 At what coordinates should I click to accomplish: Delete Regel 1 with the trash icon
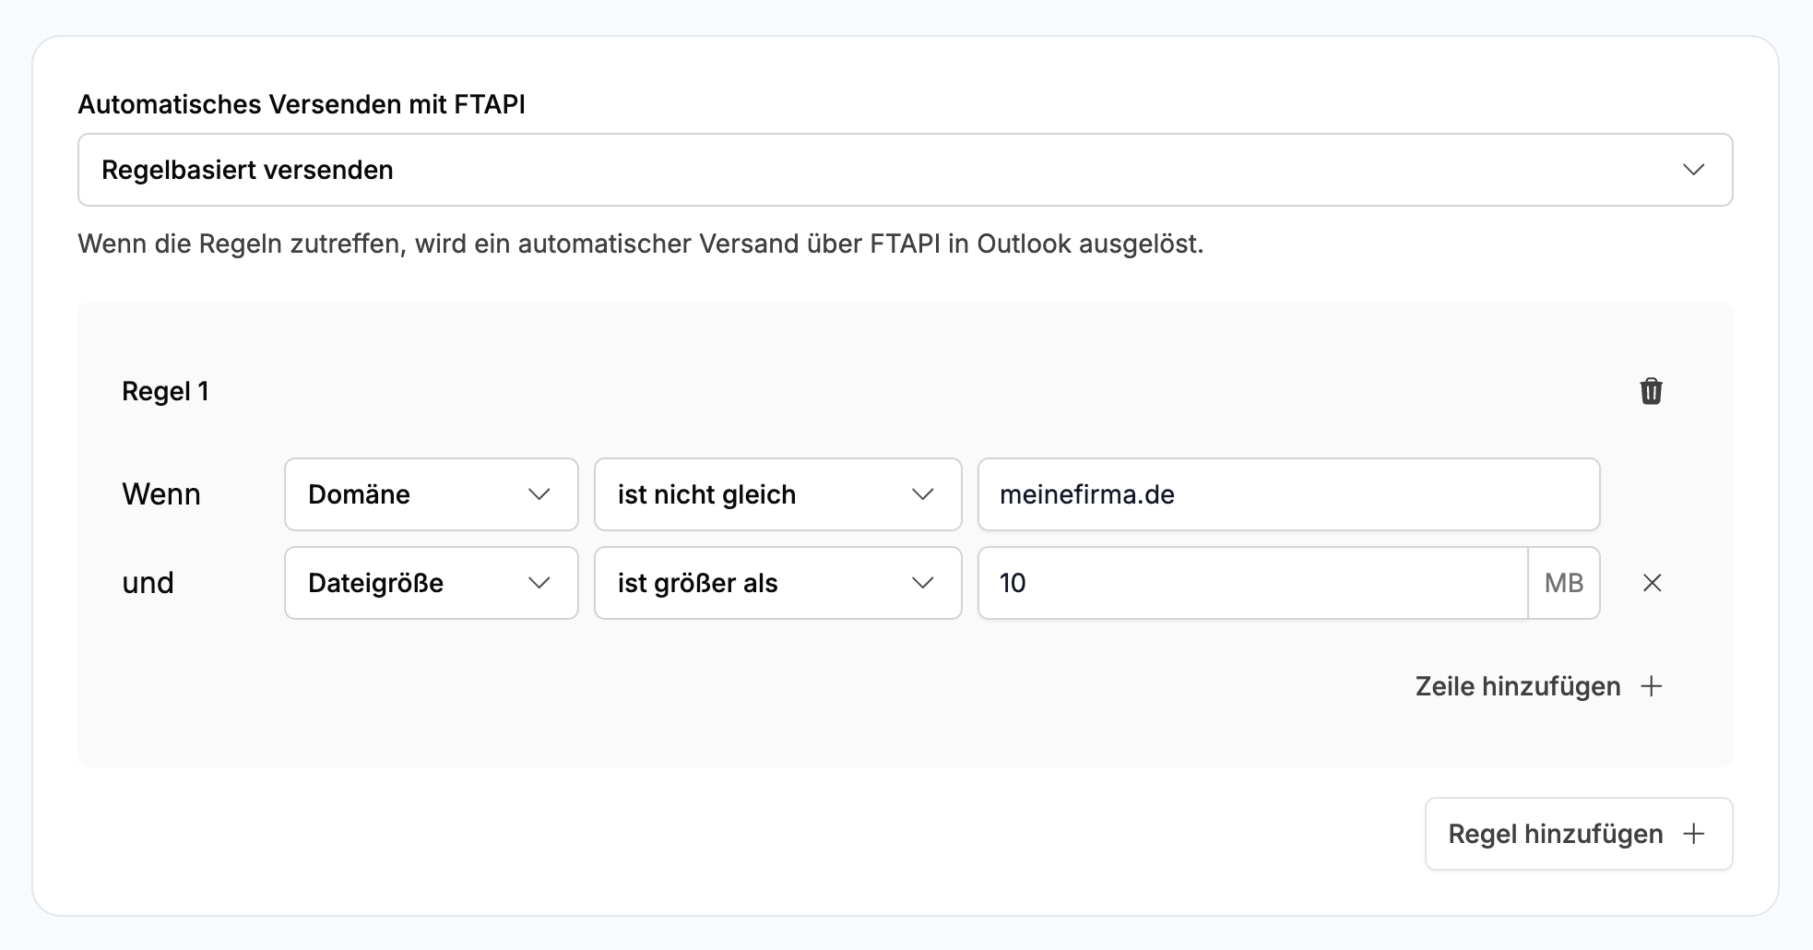pos(1651,391)
